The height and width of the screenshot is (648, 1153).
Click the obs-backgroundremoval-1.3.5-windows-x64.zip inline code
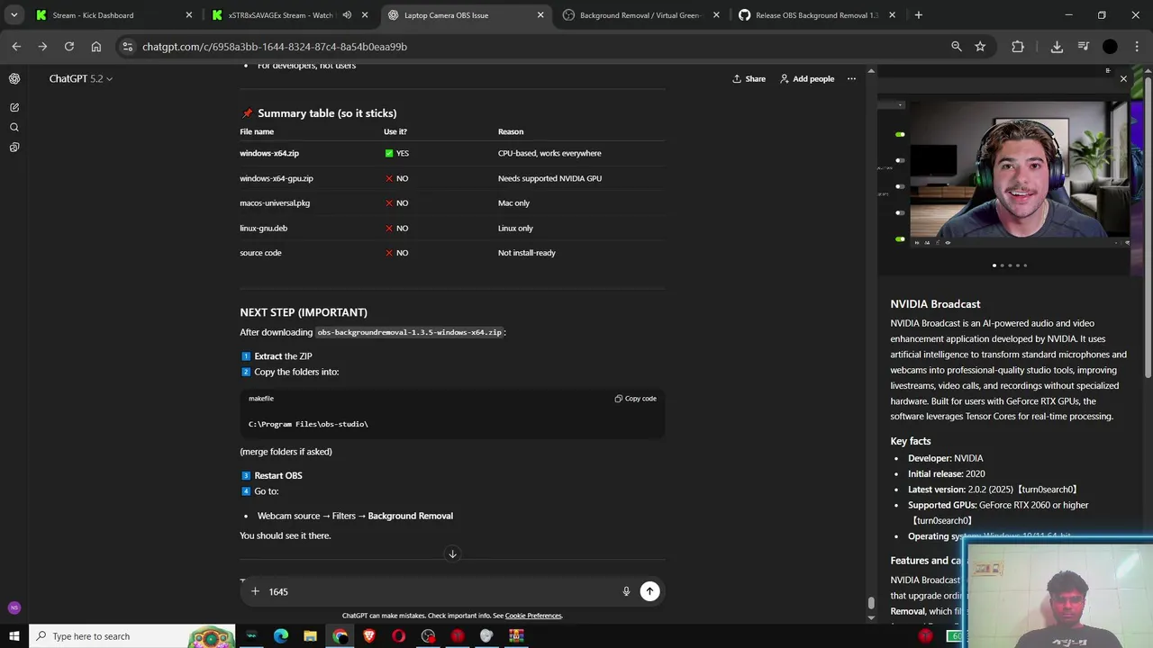tap(409, 332)
